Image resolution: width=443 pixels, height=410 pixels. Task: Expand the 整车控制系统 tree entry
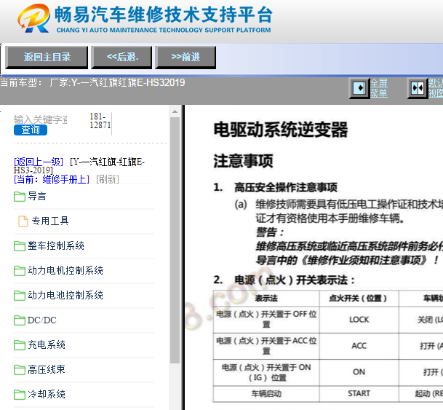tap(56, 245)
